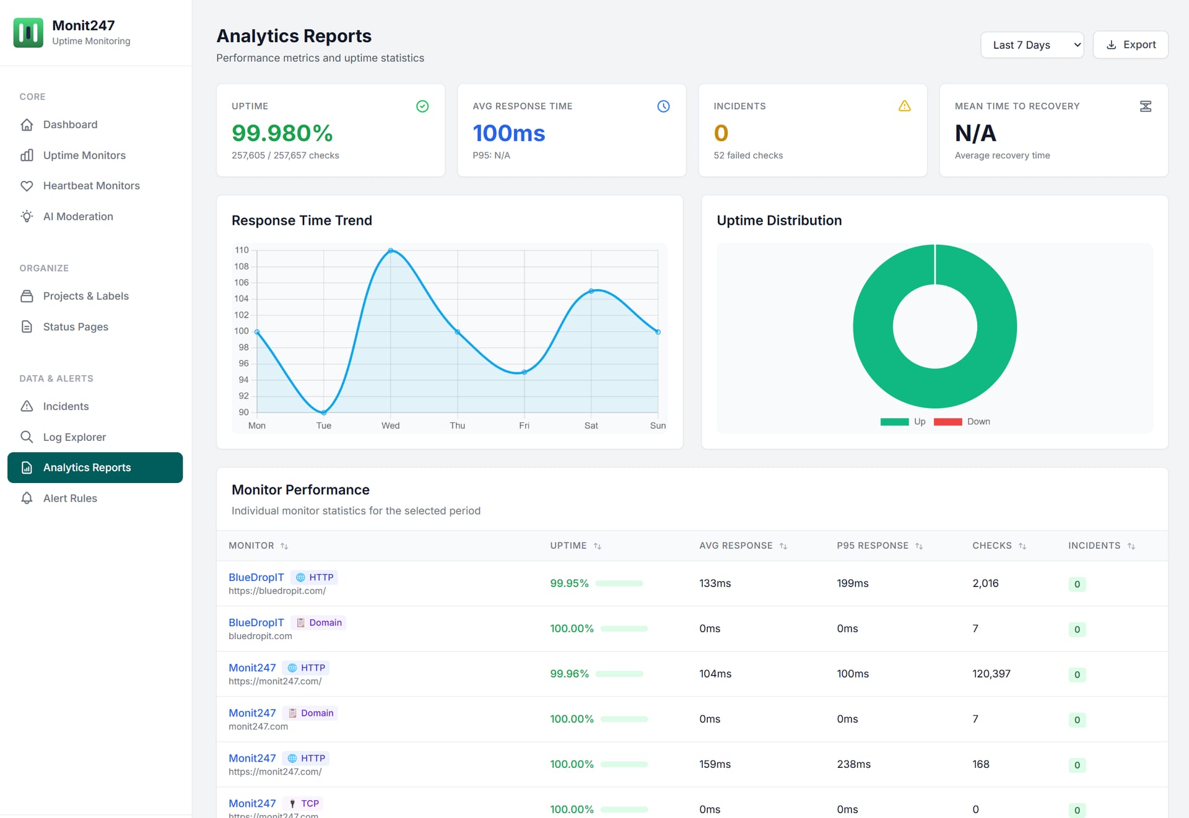Click the clock icon on Avg Response Time card

point(663,107)
